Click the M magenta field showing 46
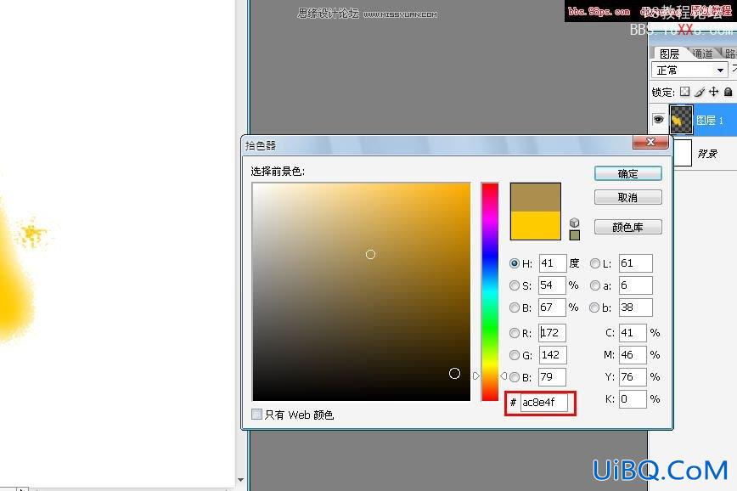The width and height of the screenshot is (737, 491). (633, 355)
